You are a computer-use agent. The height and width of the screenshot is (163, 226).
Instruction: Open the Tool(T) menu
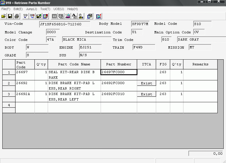click(x=45, y=9)
